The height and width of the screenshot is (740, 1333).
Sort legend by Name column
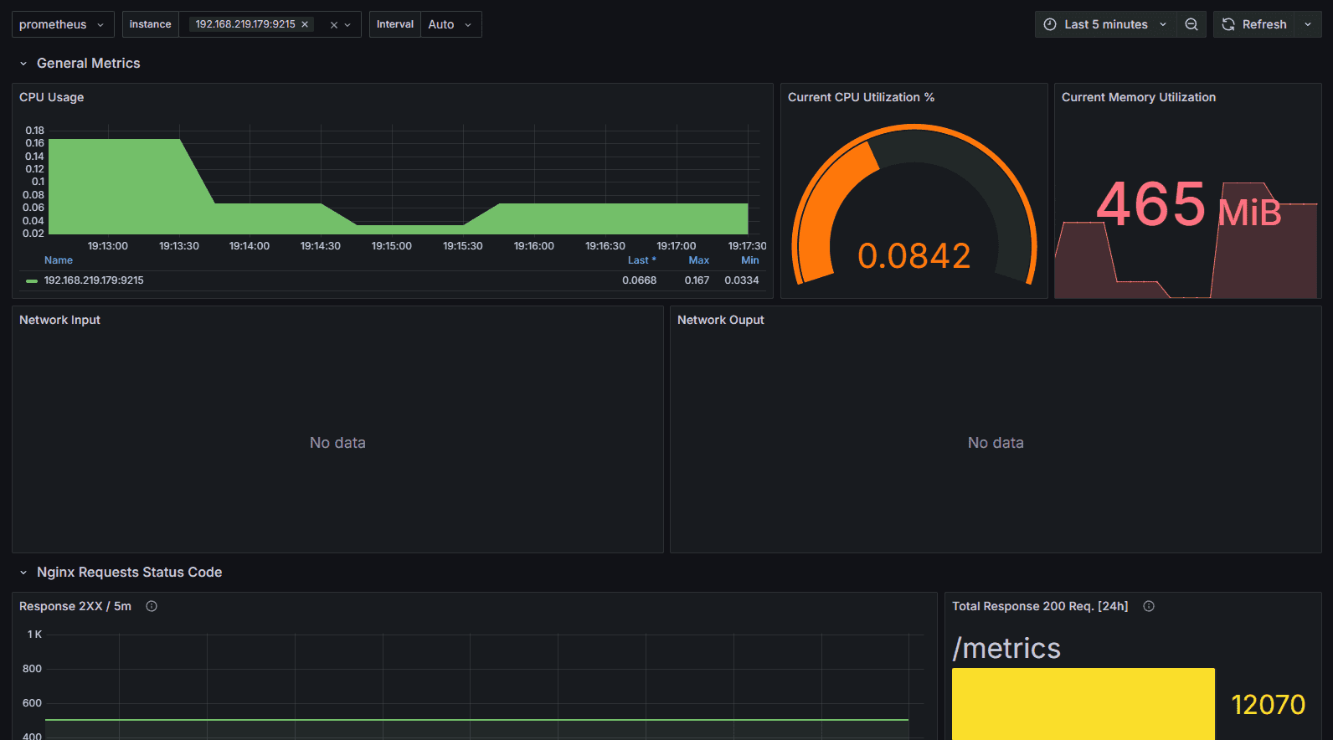pyautogui.click(x=59, y=260)
